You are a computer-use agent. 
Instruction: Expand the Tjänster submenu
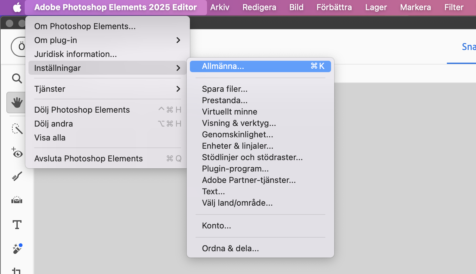[x=107, y=89]
